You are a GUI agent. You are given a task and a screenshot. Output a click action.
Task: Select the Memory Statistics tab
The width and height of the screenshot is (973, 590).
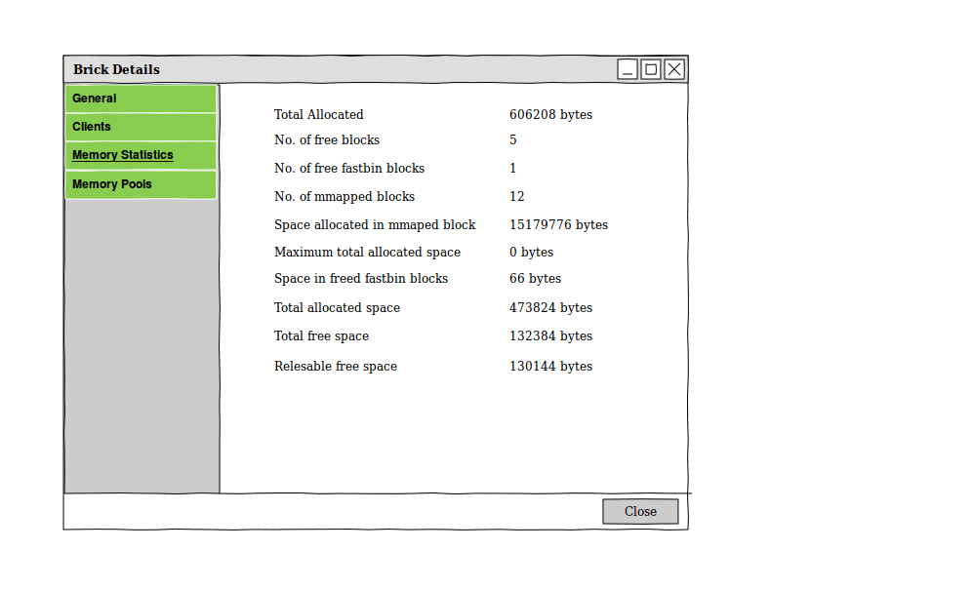[x=141, y=155]
